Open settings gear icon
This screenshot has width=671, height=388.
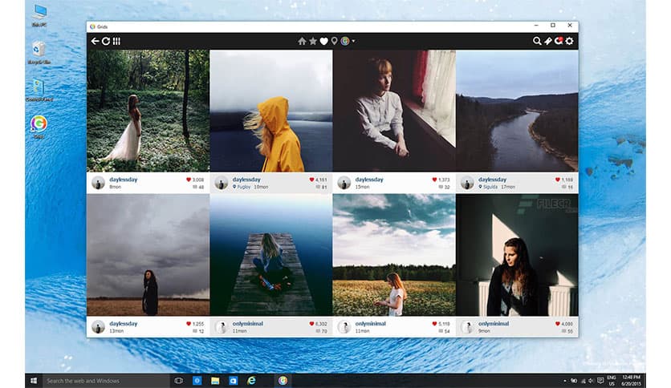click(569, 41)
